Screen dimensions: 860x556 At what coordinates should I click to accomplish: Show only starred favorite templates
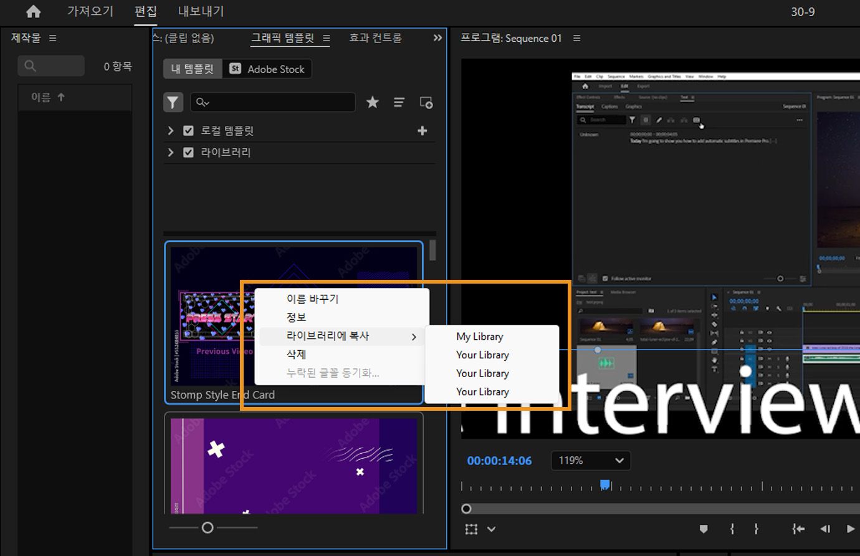372,102
